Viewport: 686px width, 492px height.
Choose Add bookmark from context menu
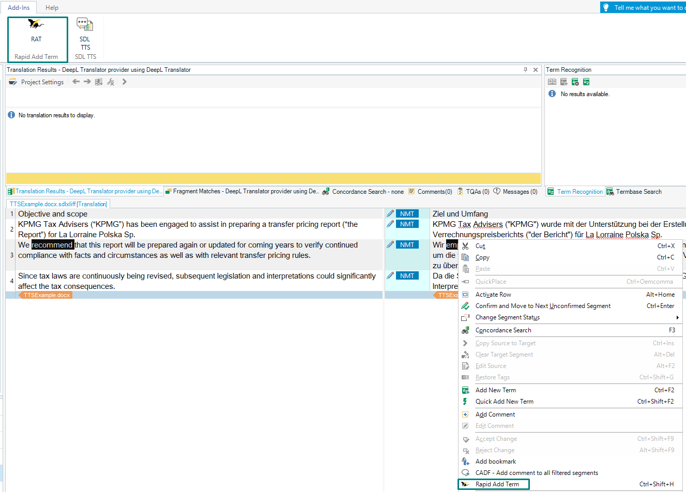click(571, 462)
